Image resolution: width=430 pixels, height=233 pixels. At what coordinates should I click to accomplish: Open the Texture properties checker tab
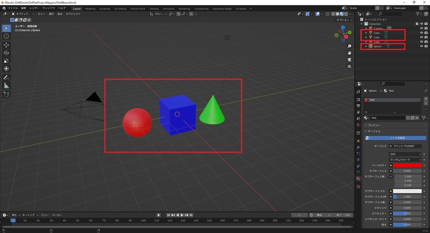358,187
